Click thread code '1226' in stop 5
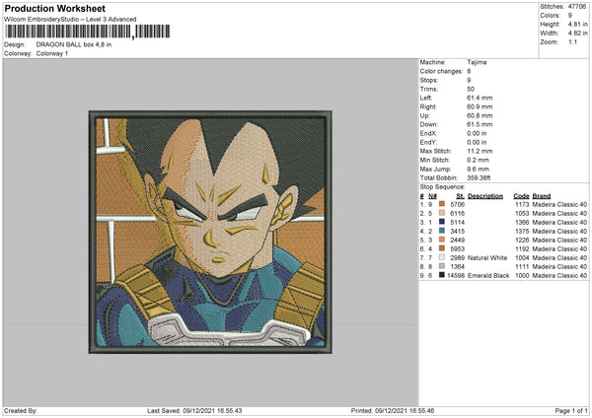Image resolution: width=592 pixels, height=418 pixels. coord(522,240)
